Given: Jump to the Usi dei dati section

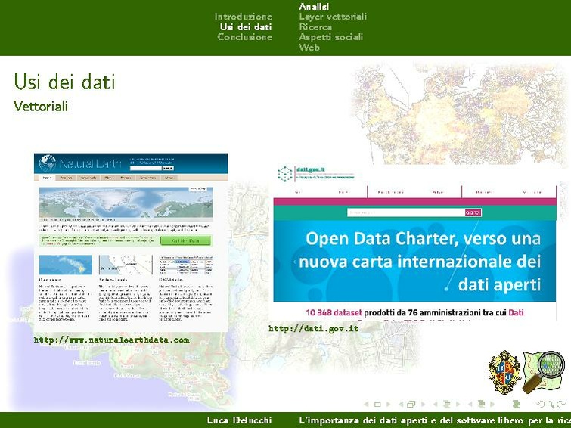Looking at the screenshot, I should [x=246, y=27].
